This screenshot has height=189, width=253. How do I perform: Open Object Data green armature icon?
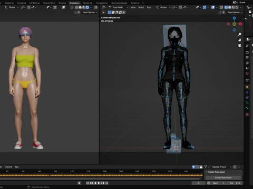(247, 103)
